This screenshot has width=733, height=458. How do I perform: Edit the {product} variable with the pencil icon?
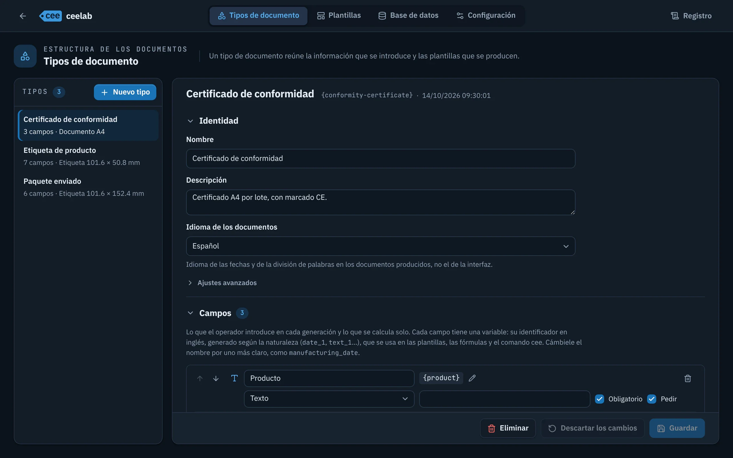point(472,378)
